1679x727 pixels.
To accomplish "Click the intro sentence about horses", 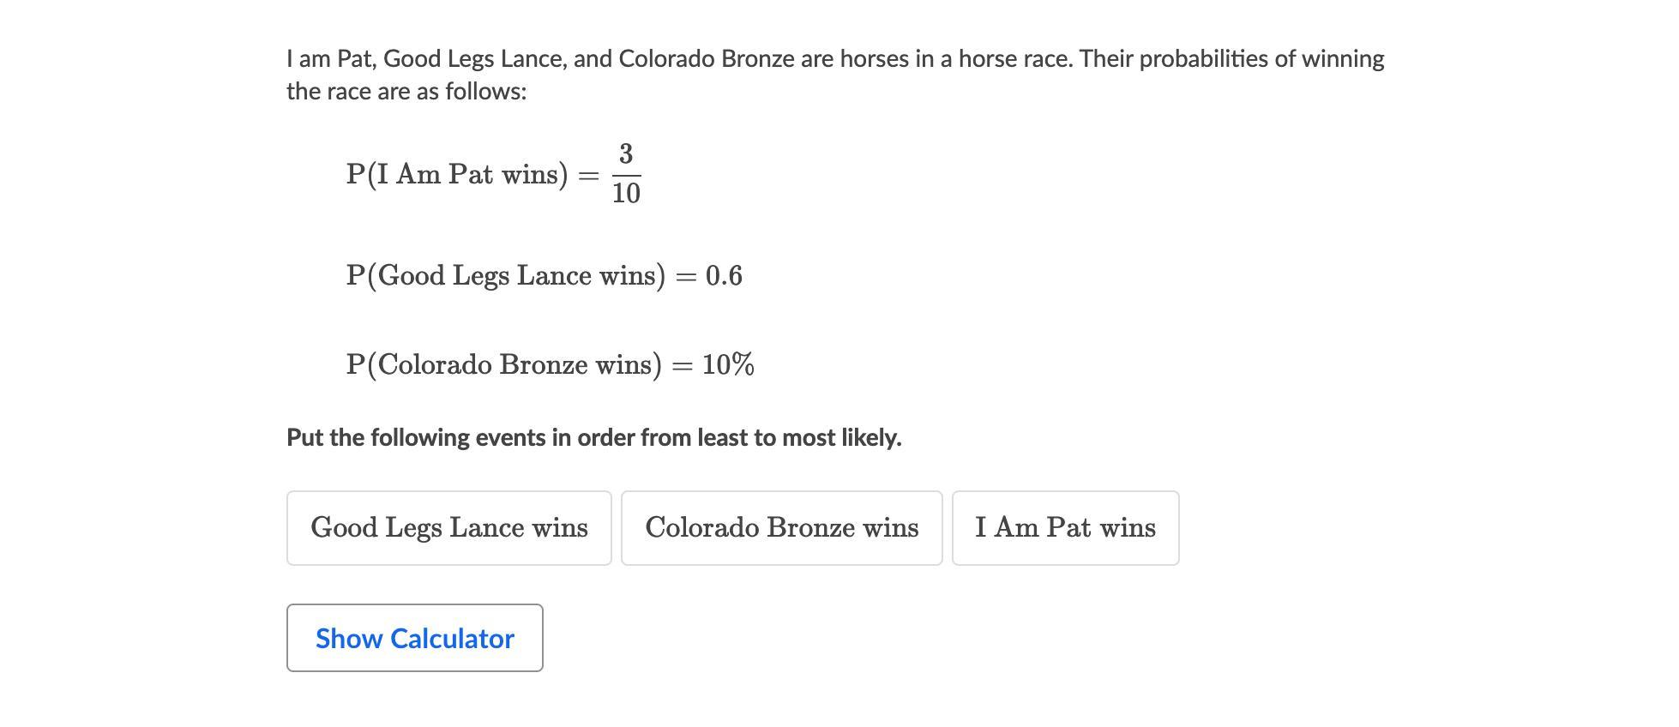I will pyautogui.click(x=834, y=59).
